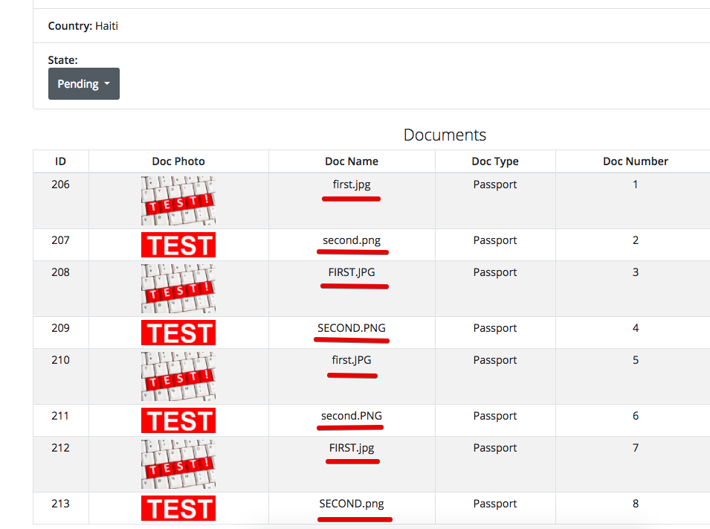710x529 pixels.
Task: Open the red TEST photo for document 207
Action: point(178,244)
